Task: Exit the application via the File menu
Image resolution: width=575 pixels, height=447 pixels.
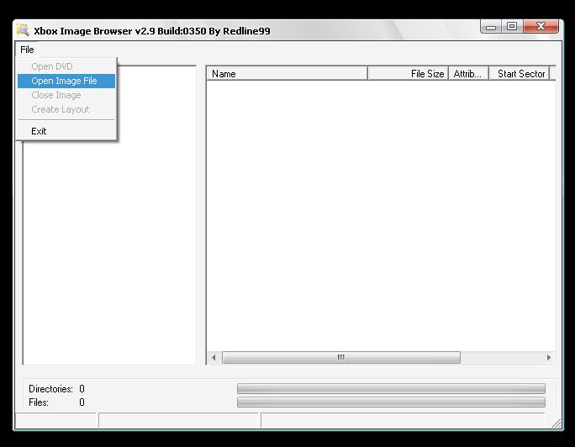Action: (x=39, y=131)
